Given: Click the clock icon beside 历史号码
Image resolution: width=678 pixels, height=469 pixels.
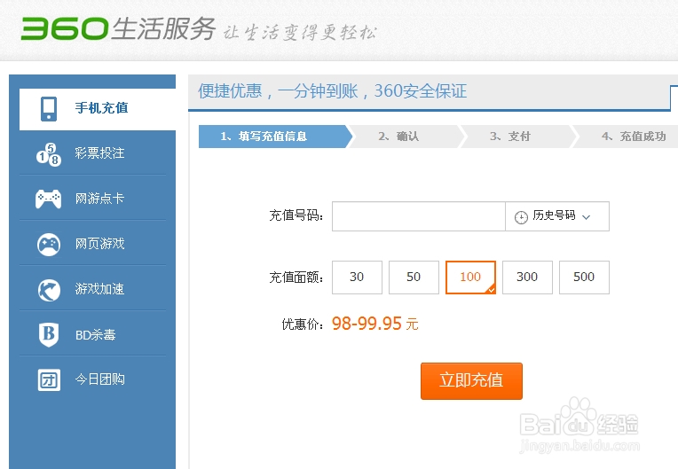Looking at the screenshot, I should (x=521, y=217).
